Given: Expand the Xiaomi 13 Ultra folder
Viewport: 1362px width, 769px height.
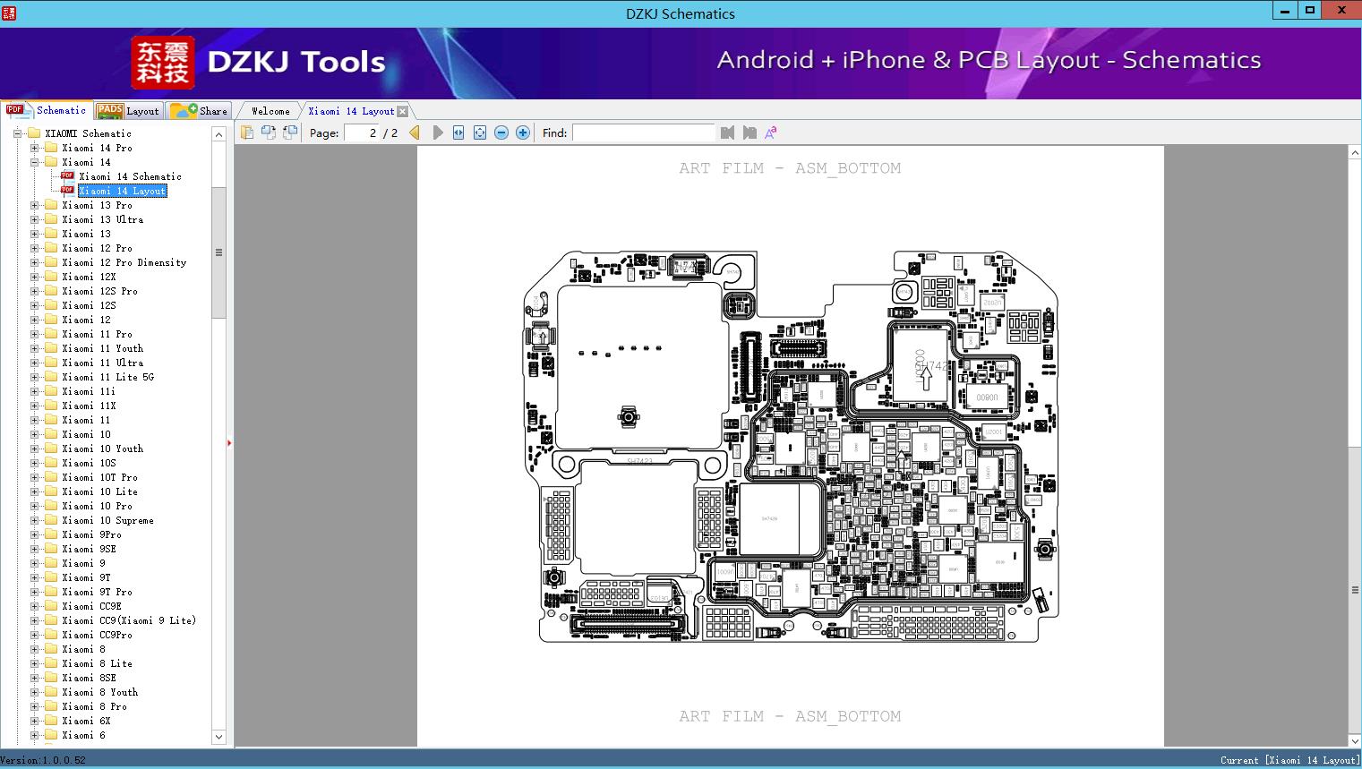Looking at the screenshot, I should click(34, 219).
